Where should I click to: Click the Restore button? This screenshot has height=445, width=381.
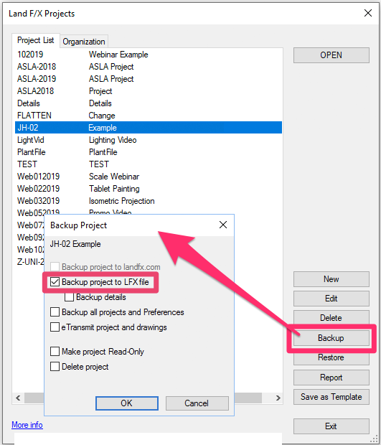(x=331, y=357)
